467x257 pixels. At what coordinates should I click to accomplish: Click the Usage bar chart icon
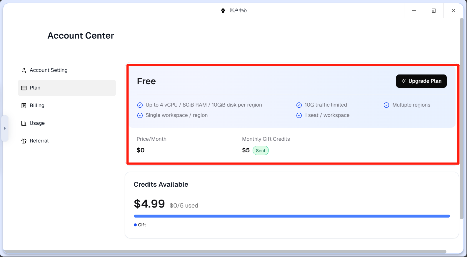click(x=24, y=123)
